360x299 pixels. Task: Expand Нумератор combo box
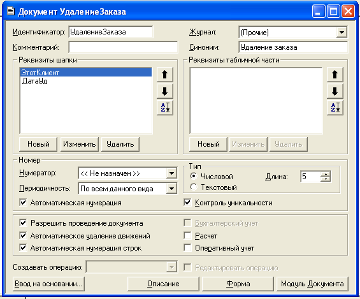tap(171, 173)
